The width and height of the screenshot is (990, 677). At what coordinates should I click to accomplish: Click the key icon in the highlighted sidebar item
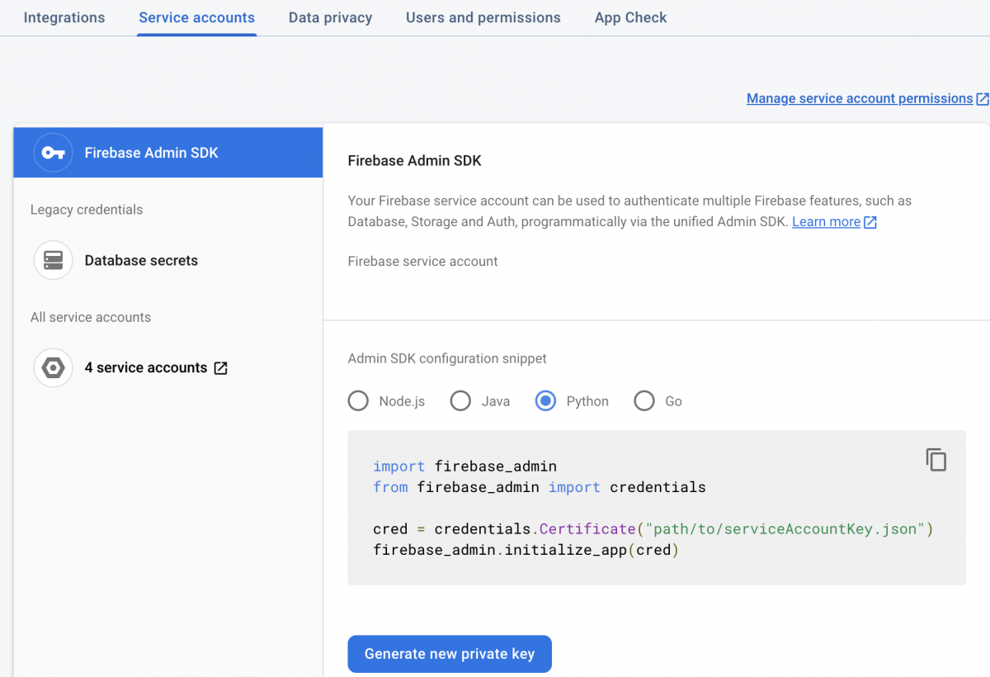click(x=53, y=152)
